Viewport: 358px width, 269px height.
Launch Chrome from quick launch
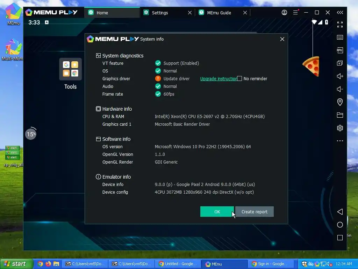pos(41,264)
